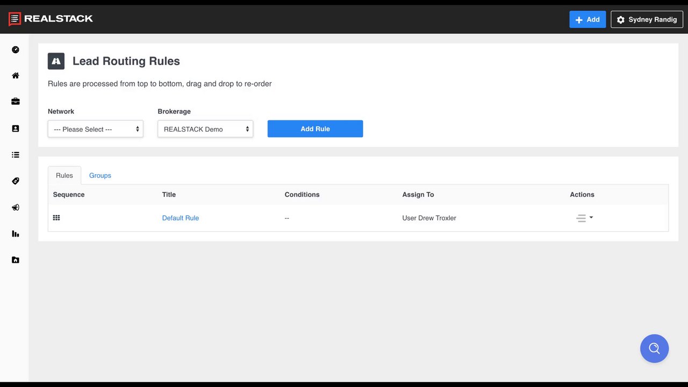Open the Sydney Randig account menu
Viewport: 688px width, 387px height.
[647, 19]
